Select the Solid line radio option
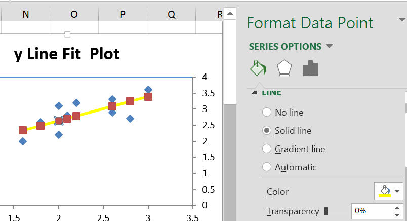407x221 pixels. [267, 130]
